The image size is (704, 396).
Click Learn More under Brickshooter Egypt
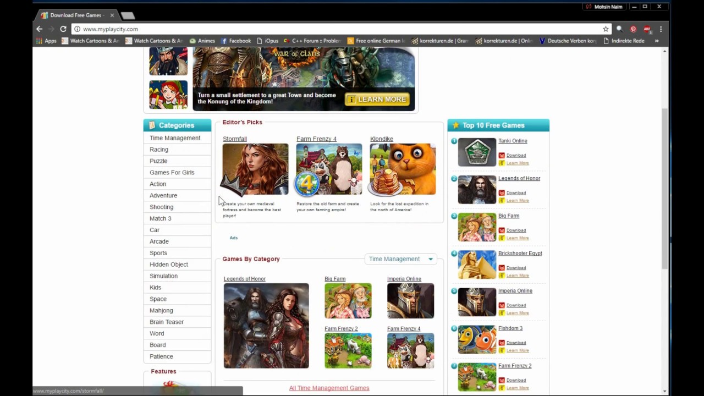[x=518, y=276]
